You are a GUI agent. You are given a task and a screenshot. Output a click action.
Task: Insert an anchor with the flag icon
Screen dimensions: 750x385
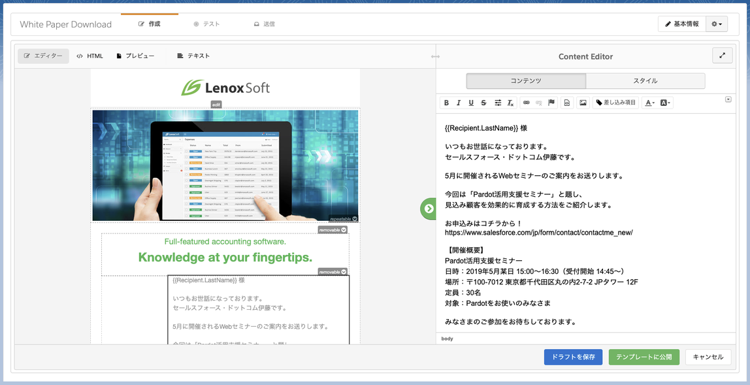point(551,103)
